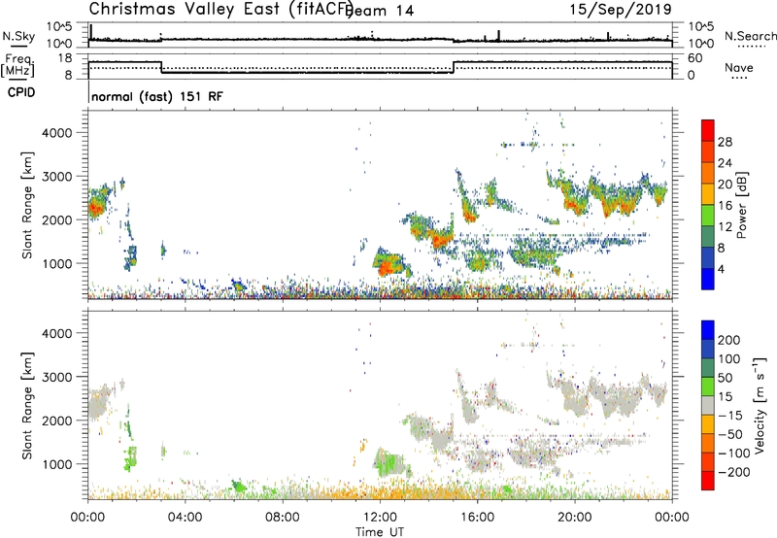Click the gray segment of the velocity colorbar
The image size is (777, 538).
[708, 405]
